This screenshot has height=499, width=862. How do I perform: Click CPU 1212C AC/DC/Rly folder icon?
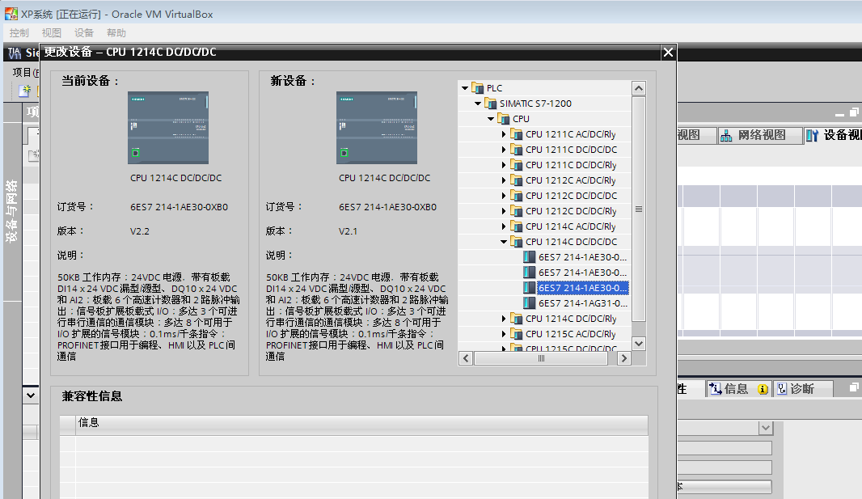pyautogui.click(x=516, y=180)
